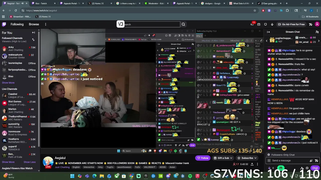Open File Explorer from the taskbar
This screenshot has height=180, width=321.
[102, 176]
